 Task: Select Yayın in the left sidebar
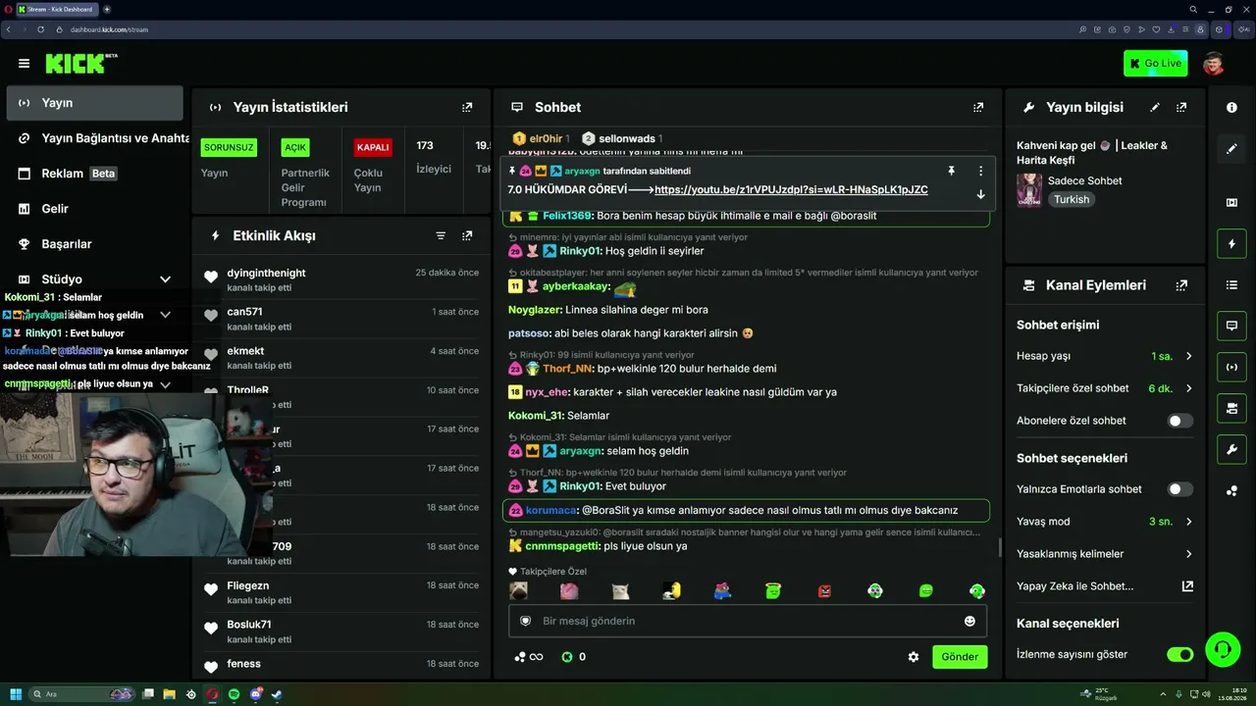(94, 103)
